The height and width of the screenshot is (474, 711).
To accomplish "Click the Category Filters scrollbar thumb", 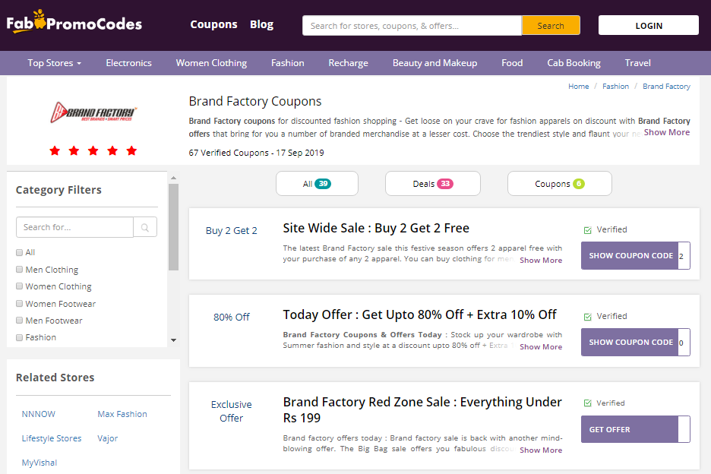I will 173,227.
